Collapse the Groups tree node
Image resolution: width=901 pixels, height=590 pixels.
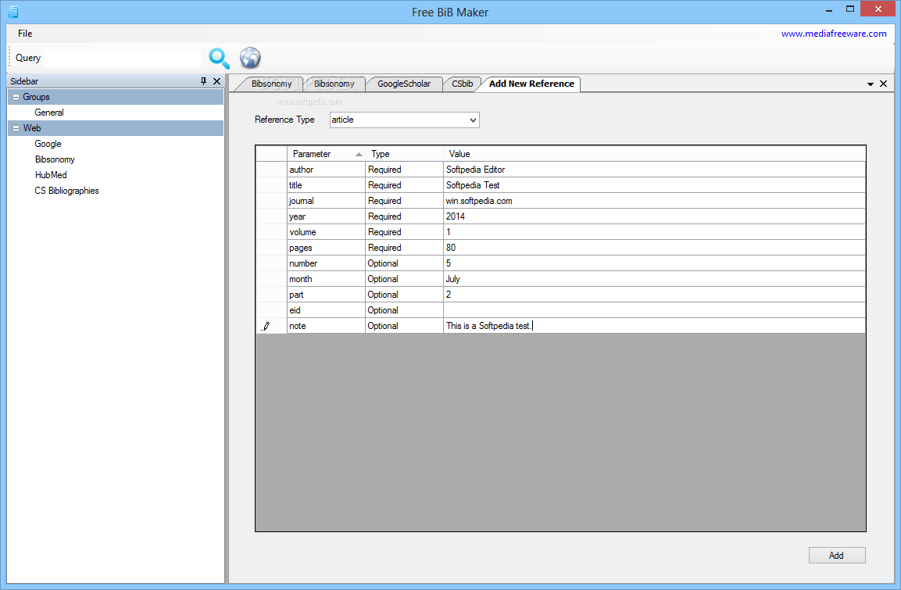pos(16,97)
